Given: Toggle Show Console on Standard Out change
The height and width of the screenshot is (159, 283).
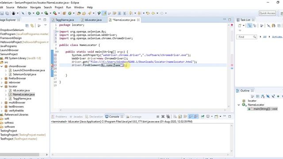Looking at the screenshot, I should pos(191,117).
